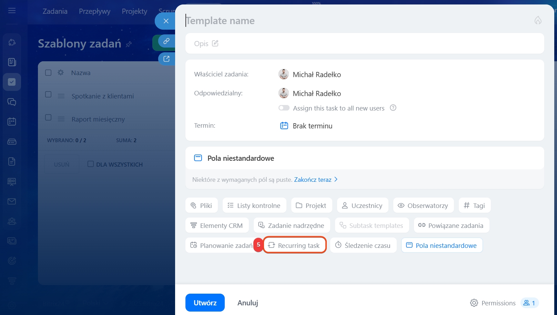Click help question mark beside Assign this task
This screenshot has height=315, width=557.
(393, 108)
